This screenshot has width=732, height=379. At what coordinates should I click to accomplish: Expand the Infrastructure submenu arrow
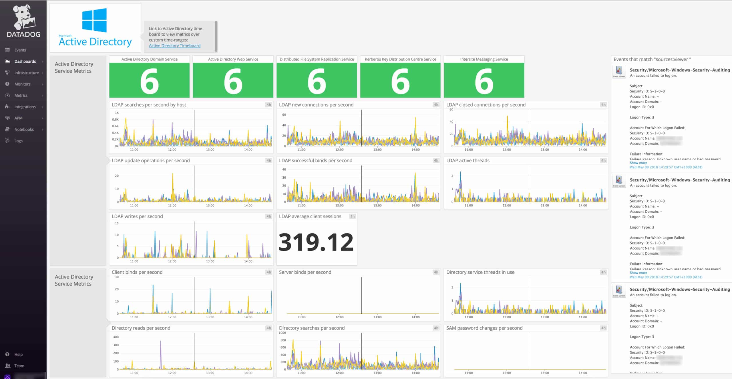(43, 73)
